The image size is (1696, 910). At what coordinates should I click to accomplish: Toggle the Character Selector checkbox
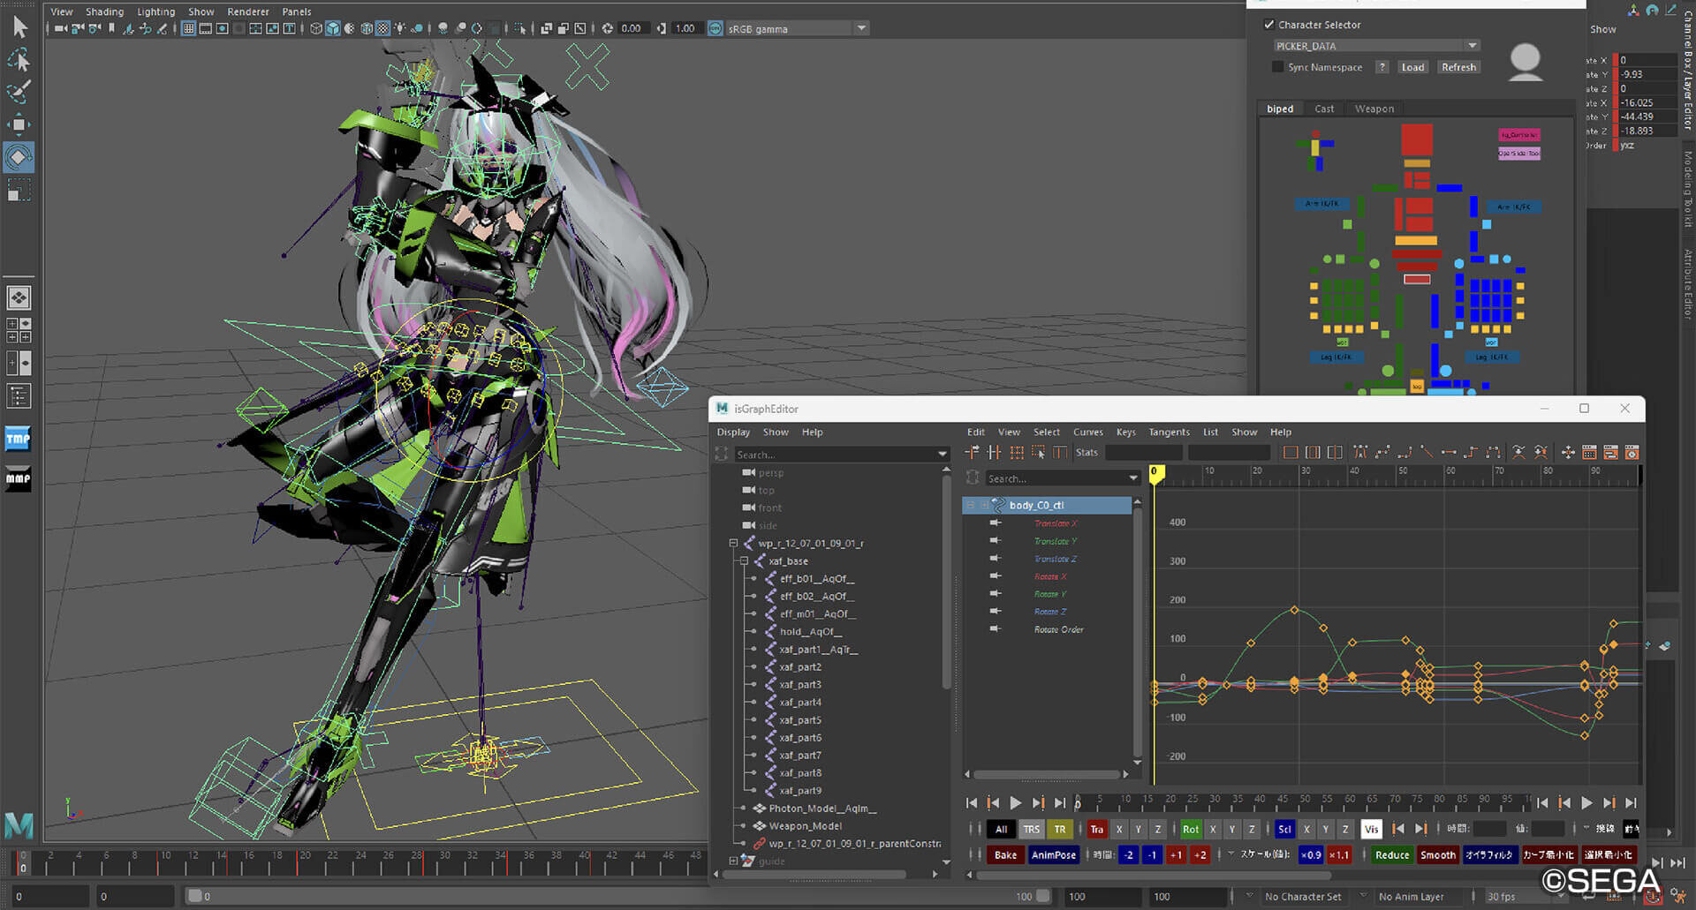[x=1269, y=25]
